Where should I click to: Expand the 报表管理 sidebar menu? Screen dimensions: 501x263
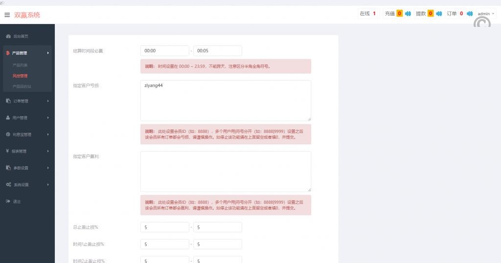point(27,151)
